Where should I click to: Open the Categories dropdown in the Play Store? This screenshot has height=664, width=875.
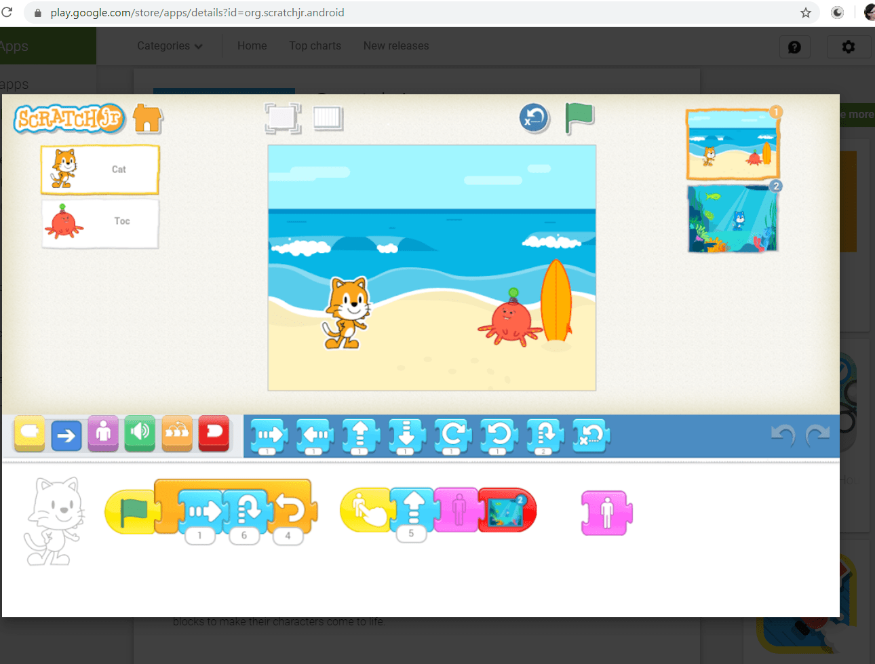point(168,45)
